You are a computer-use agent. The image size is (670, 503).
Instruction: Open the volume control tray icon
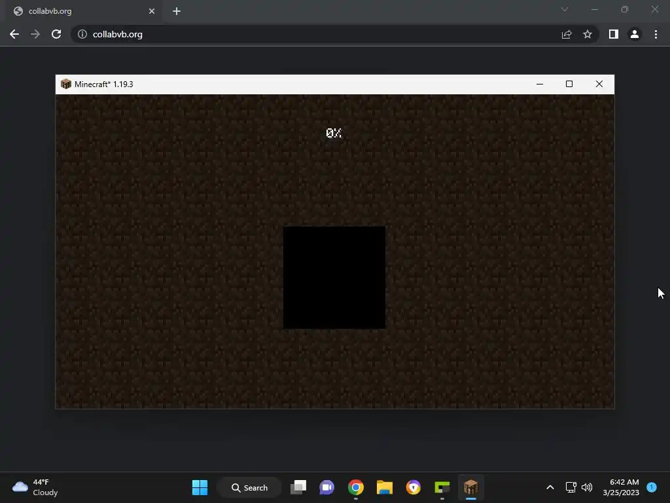(587, 487)
